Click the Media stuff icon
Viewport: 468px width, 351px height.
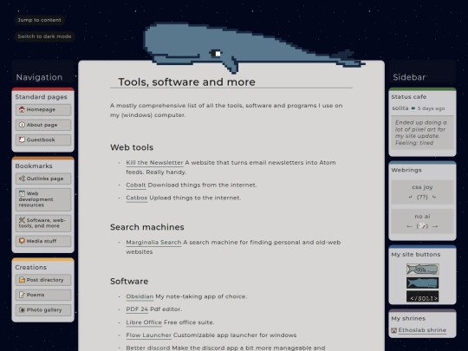point(22,241)
